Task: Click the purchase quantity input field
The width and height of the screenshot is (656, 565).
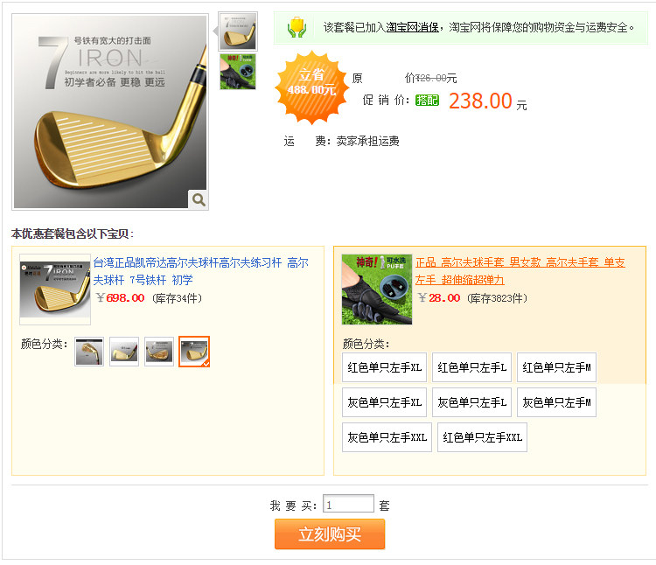Action: [x=348, y=504]
